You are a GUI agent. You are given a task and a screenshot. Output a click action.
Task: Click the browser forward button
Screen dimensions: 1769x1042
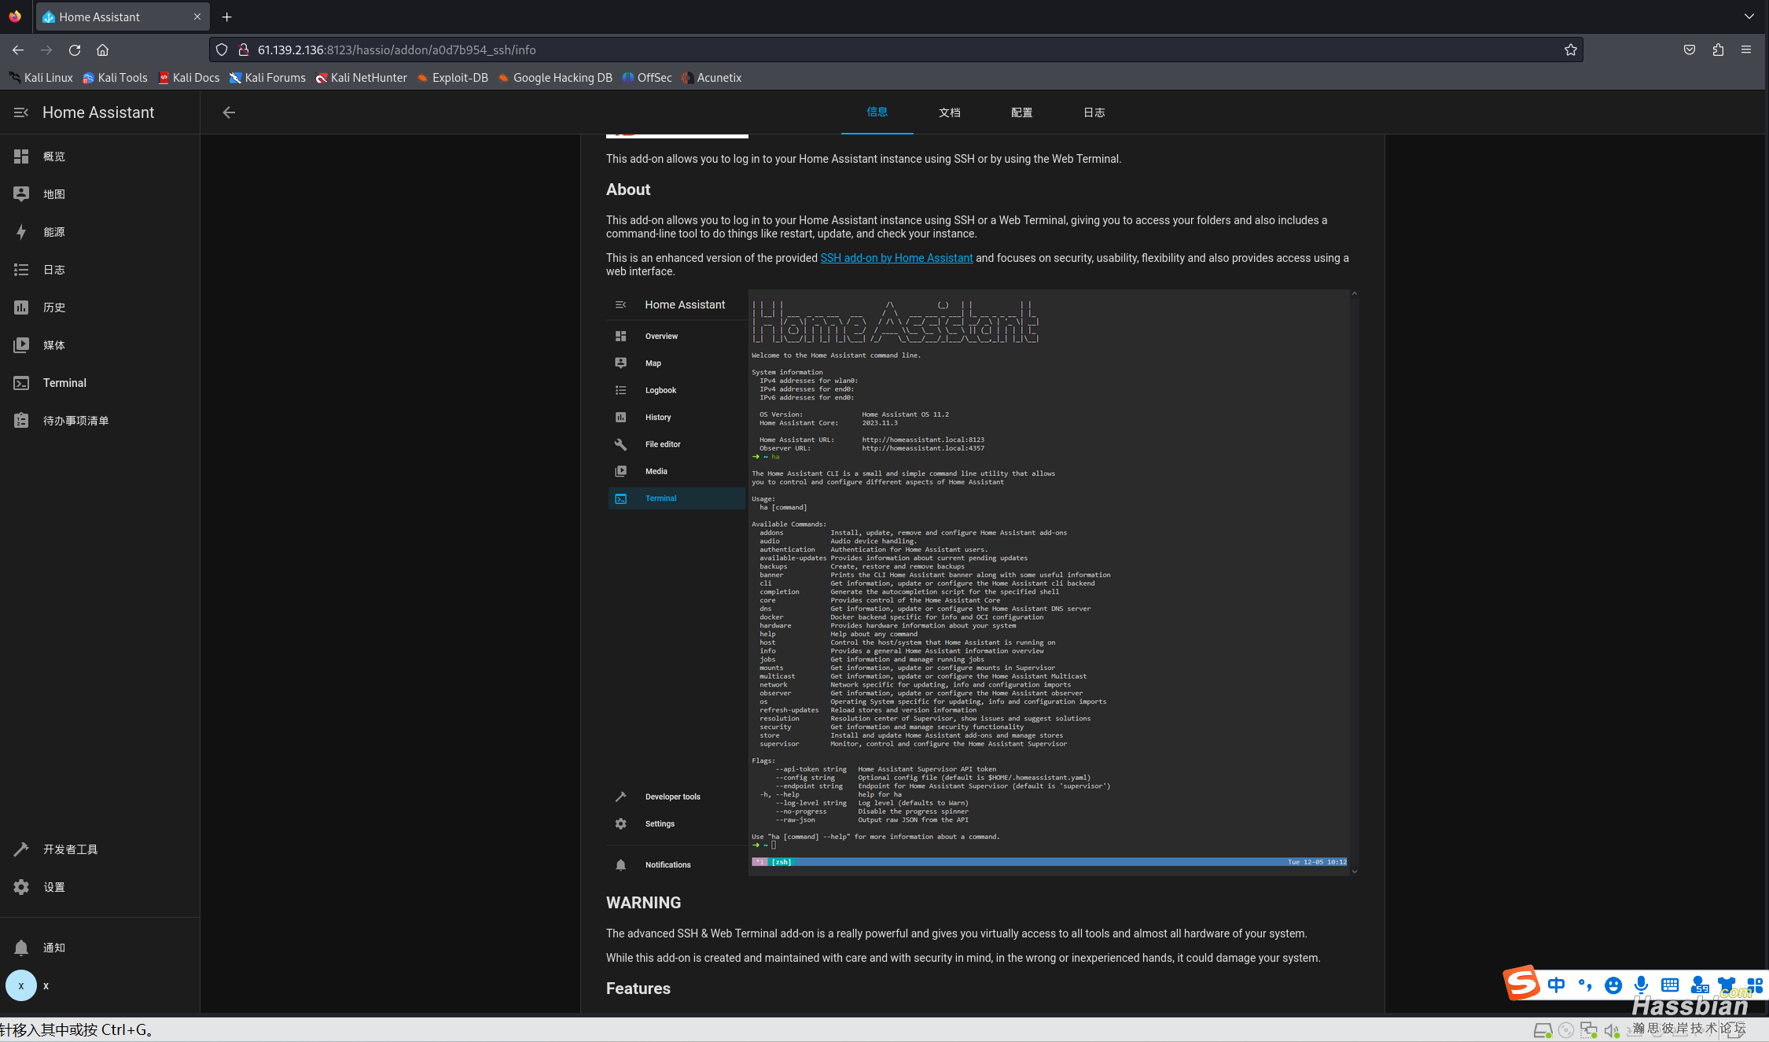[x=46, y=50]
